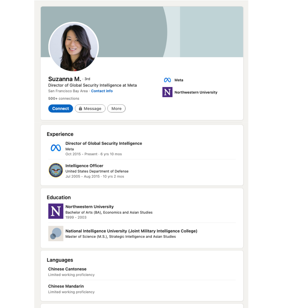Expand the More actions menu
This screenshot has width=308, height=308.
(x=116, y=109)
